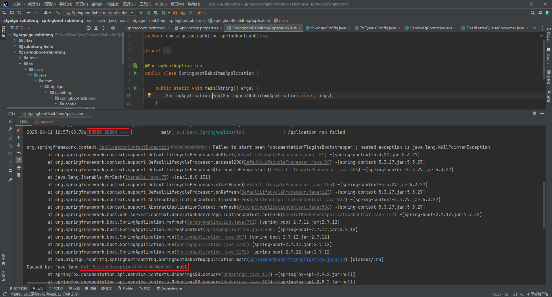Click ApplicationContextException link in console
Image resolution: width=552 pixels, height=297 pixels.
(134, 147)
